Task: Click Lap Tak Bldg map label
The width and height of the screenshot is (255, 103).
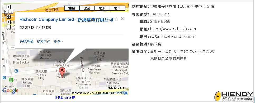Action: pyautogui.click(x=100, y=56)
